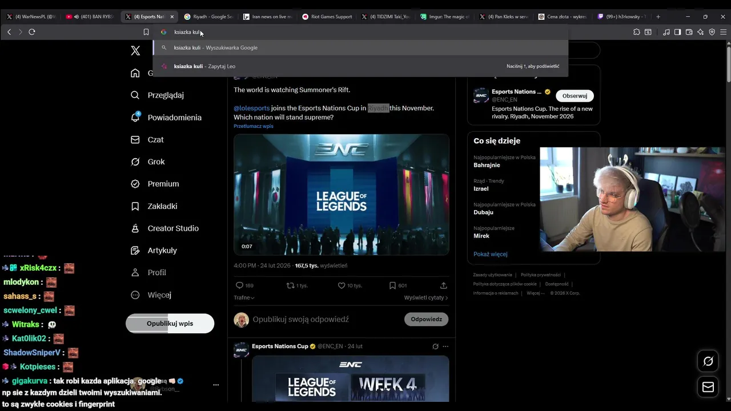This screenshot has height=411, width=731.
Task: Open media control music note icon
Action: click(666, 32)
